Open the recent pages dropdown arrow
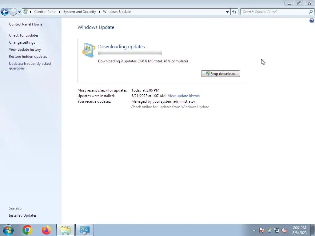Screen dimensions: 315x236 point(19,12)
